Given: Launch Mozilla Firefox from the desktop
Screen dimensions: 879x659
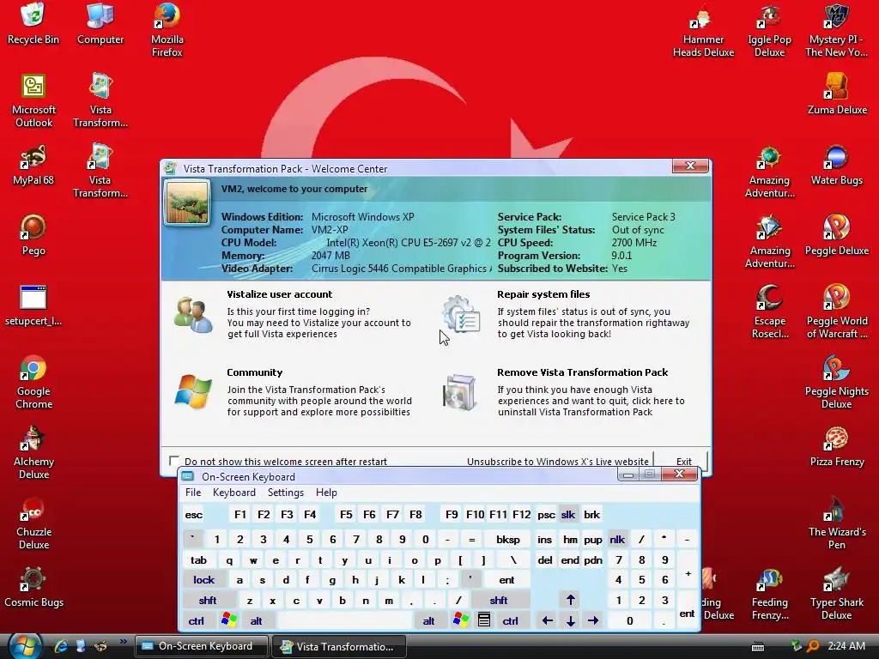Looking at the screenshot, I should click(167, 29).
